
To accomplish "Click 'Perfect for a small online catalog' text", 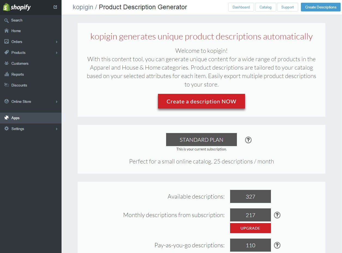I will (170, 162).
